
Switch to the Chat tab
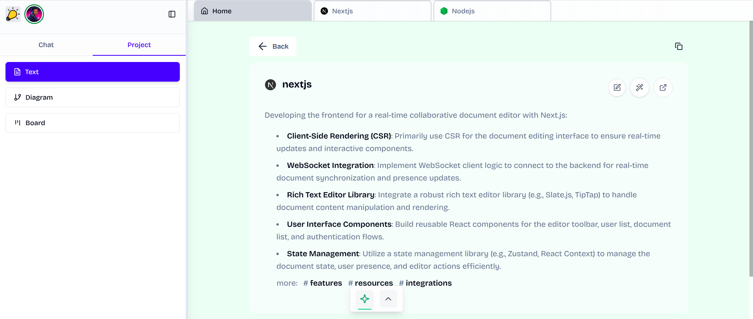[x=46, y=45]
